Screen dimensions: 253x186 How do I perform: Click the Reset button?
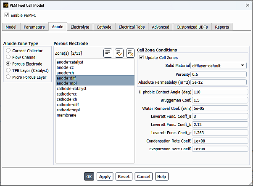tap(124, 176)
